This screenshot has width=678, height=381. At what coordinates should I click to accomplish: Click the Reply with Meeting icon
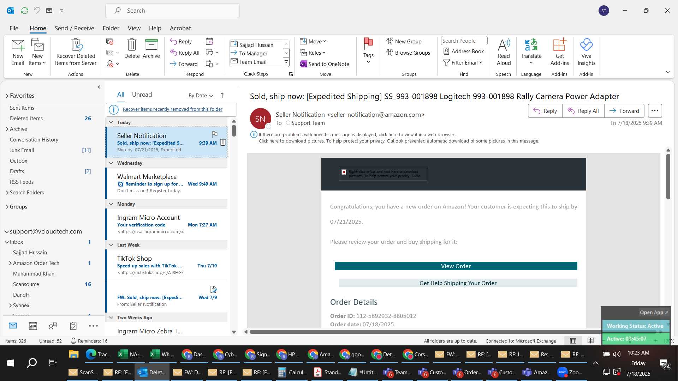point(209,42)
